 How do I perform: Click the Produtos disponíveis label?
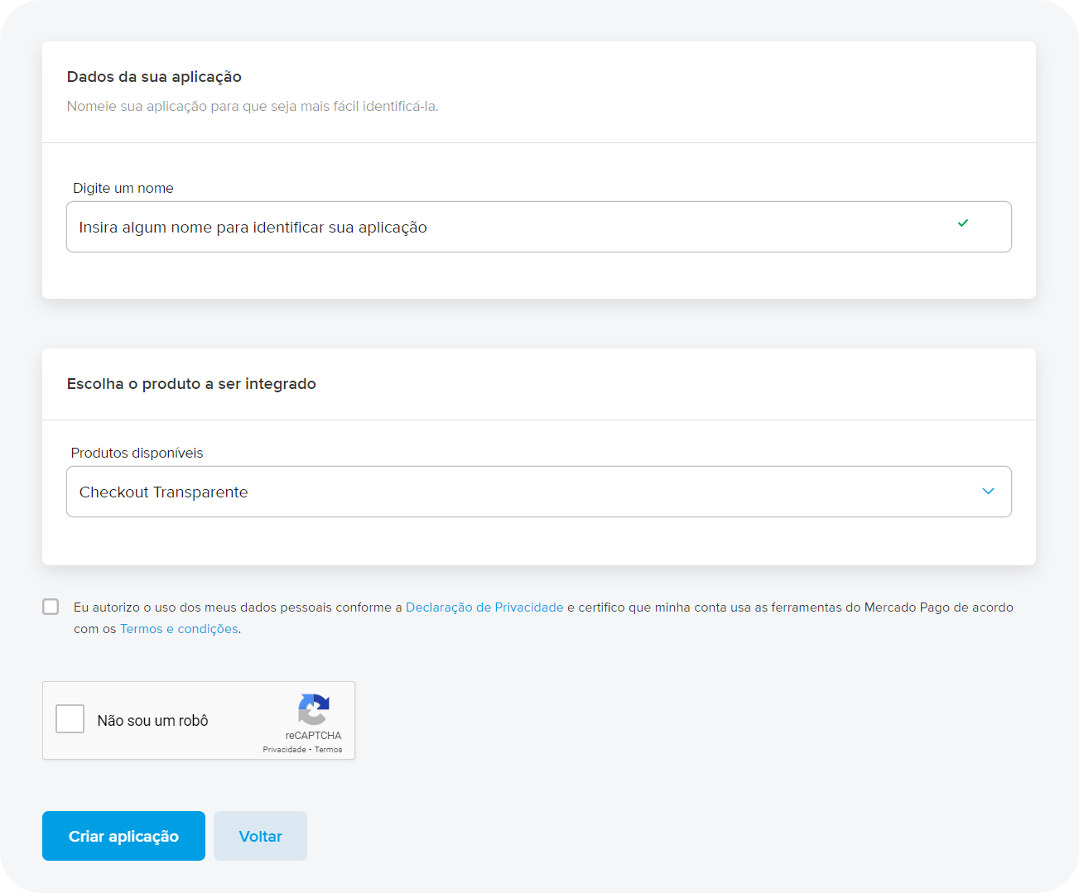(x=137, y=453)
